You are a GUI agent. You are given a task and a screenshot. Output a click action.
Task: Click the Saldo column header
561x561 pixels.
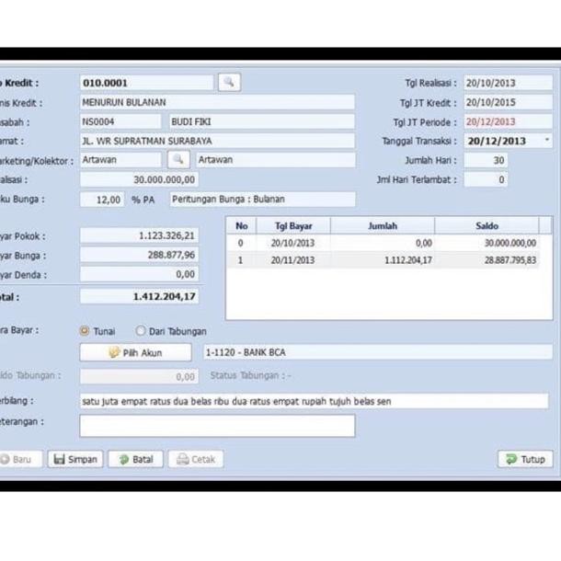point(487,225)
